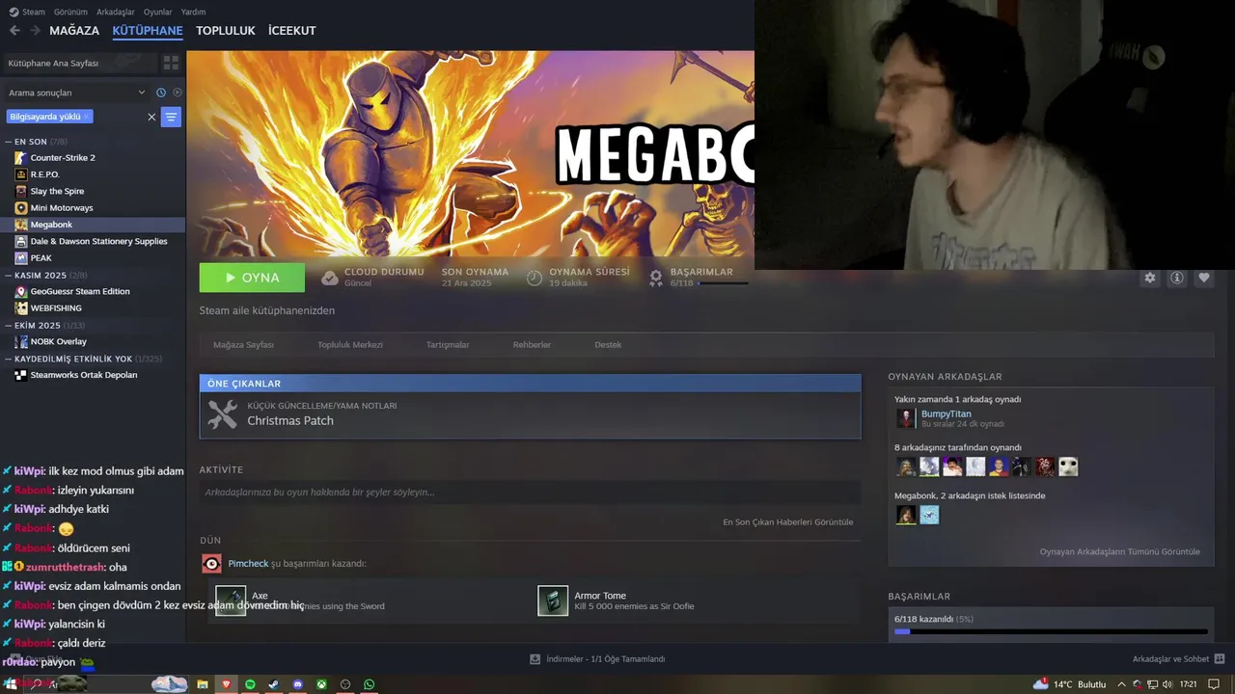Open the Arkadaşlar menu
The width and height of the screenshot is (1235, 694).
116,12
